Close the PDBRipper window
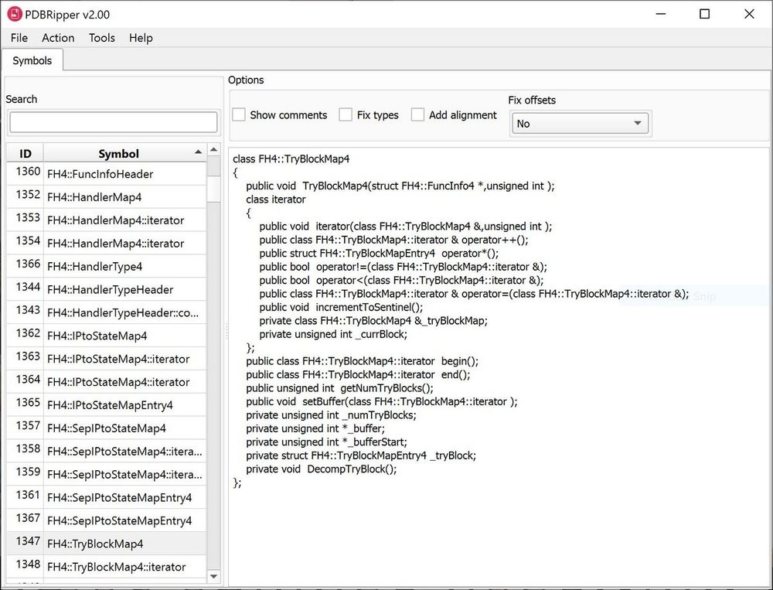This screenshot has width=773, height=590. [x=749, y=14]
